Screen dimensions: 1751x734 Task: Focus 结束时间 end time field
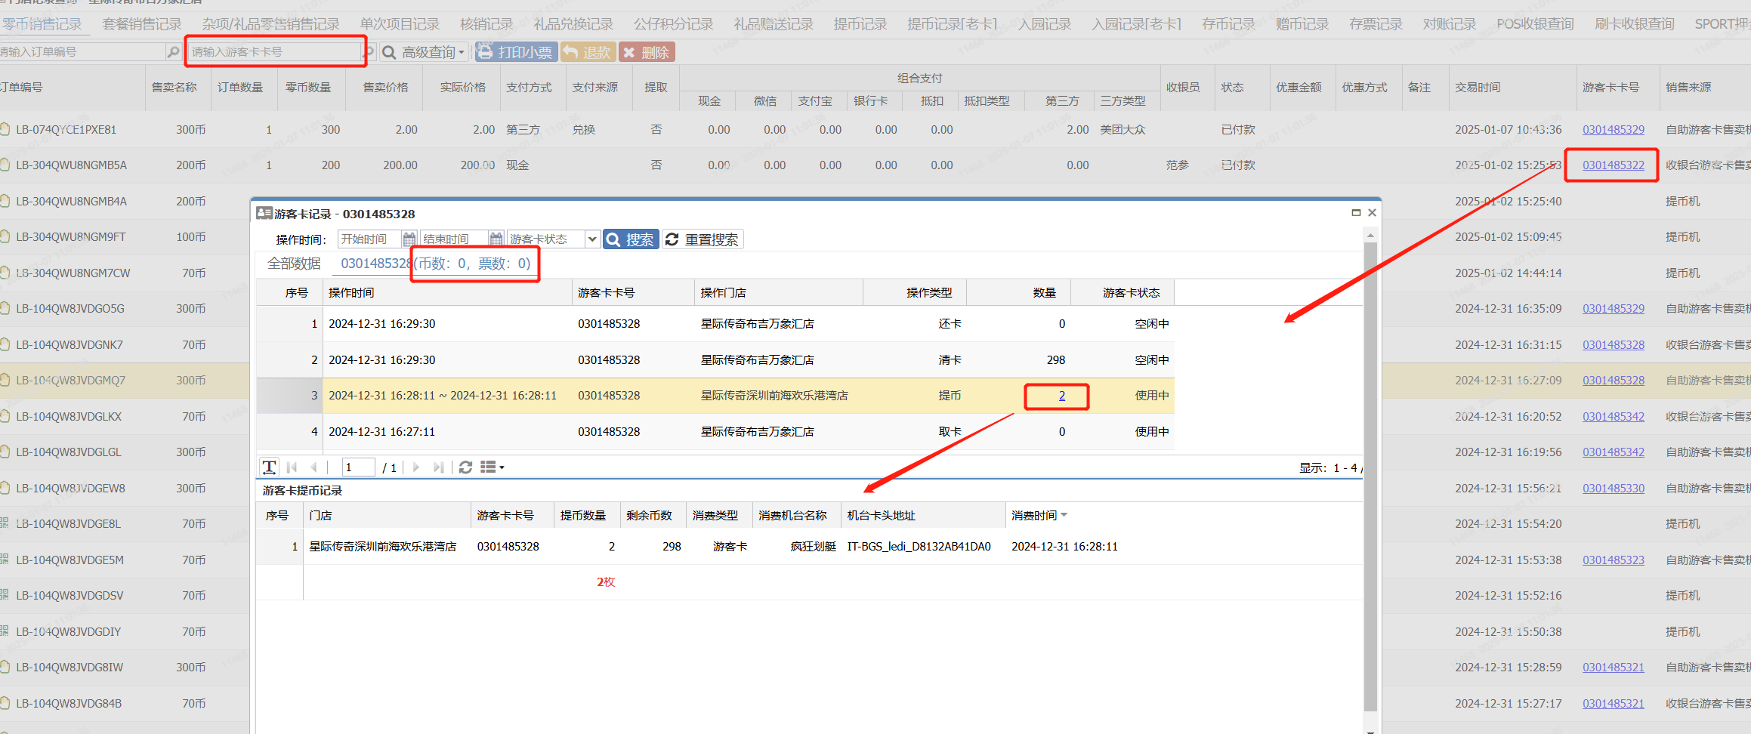pos(454,239)
